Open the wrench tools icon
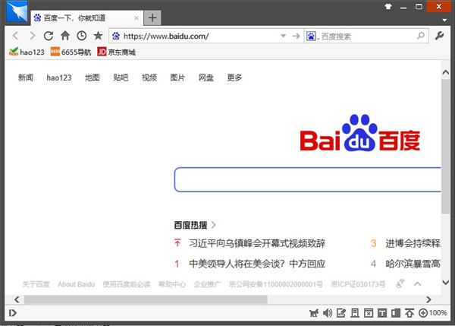The width and height of the screenshot is (455, 326). coord(441,36)
